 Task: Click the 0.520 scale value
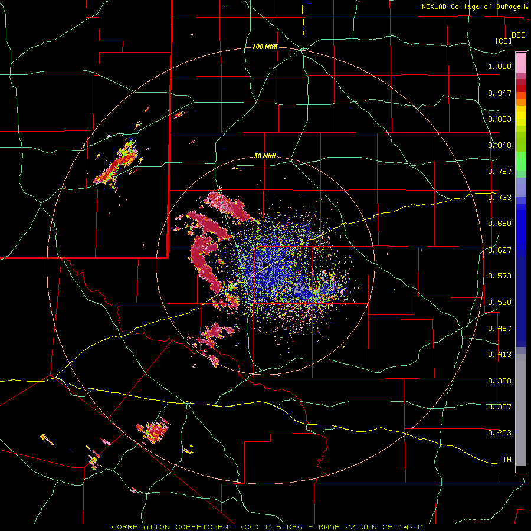[500, 303]
